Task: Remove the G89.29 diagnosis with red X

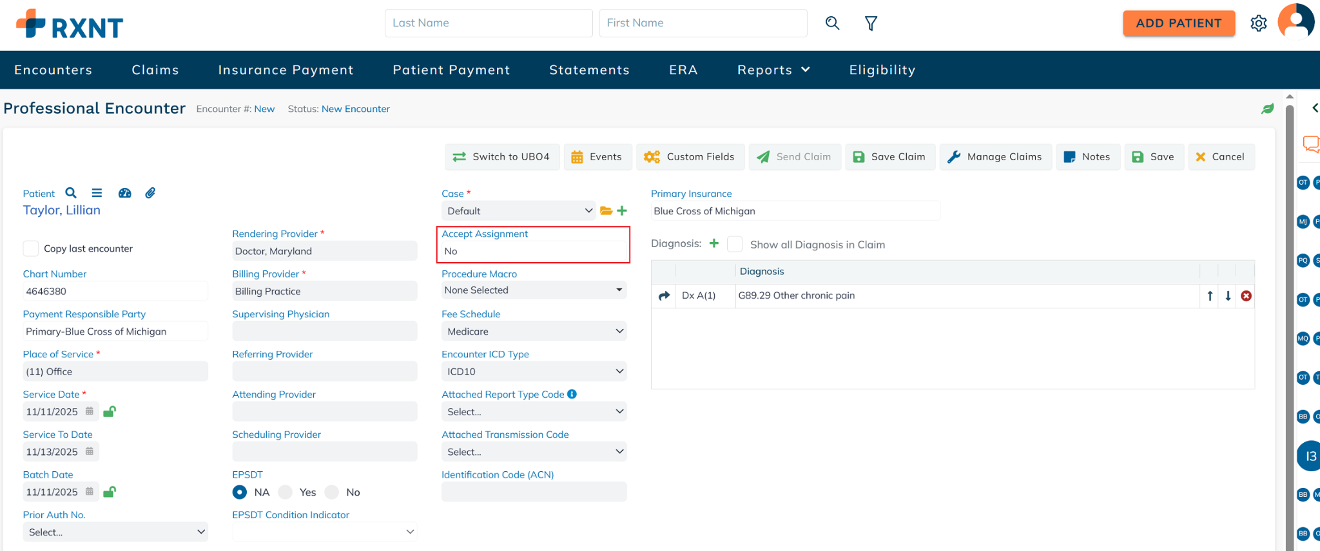Action: (1246, 296)
